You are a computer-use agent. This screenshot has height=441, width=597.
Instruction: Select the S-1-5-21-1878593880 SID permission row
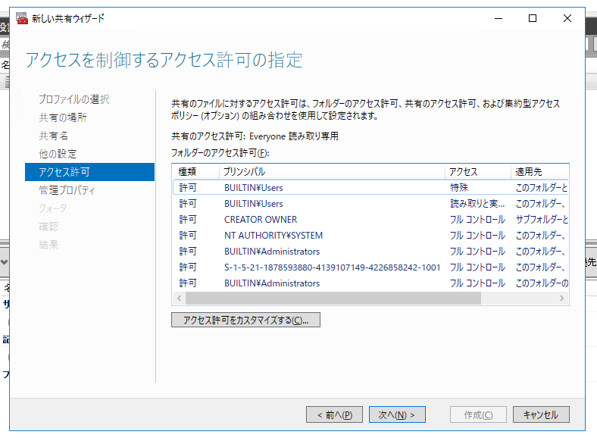click(370, 267)
